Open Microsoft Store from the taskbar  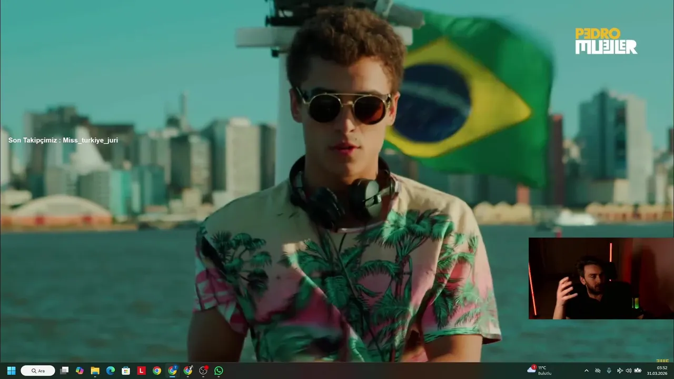coord(126,371)
